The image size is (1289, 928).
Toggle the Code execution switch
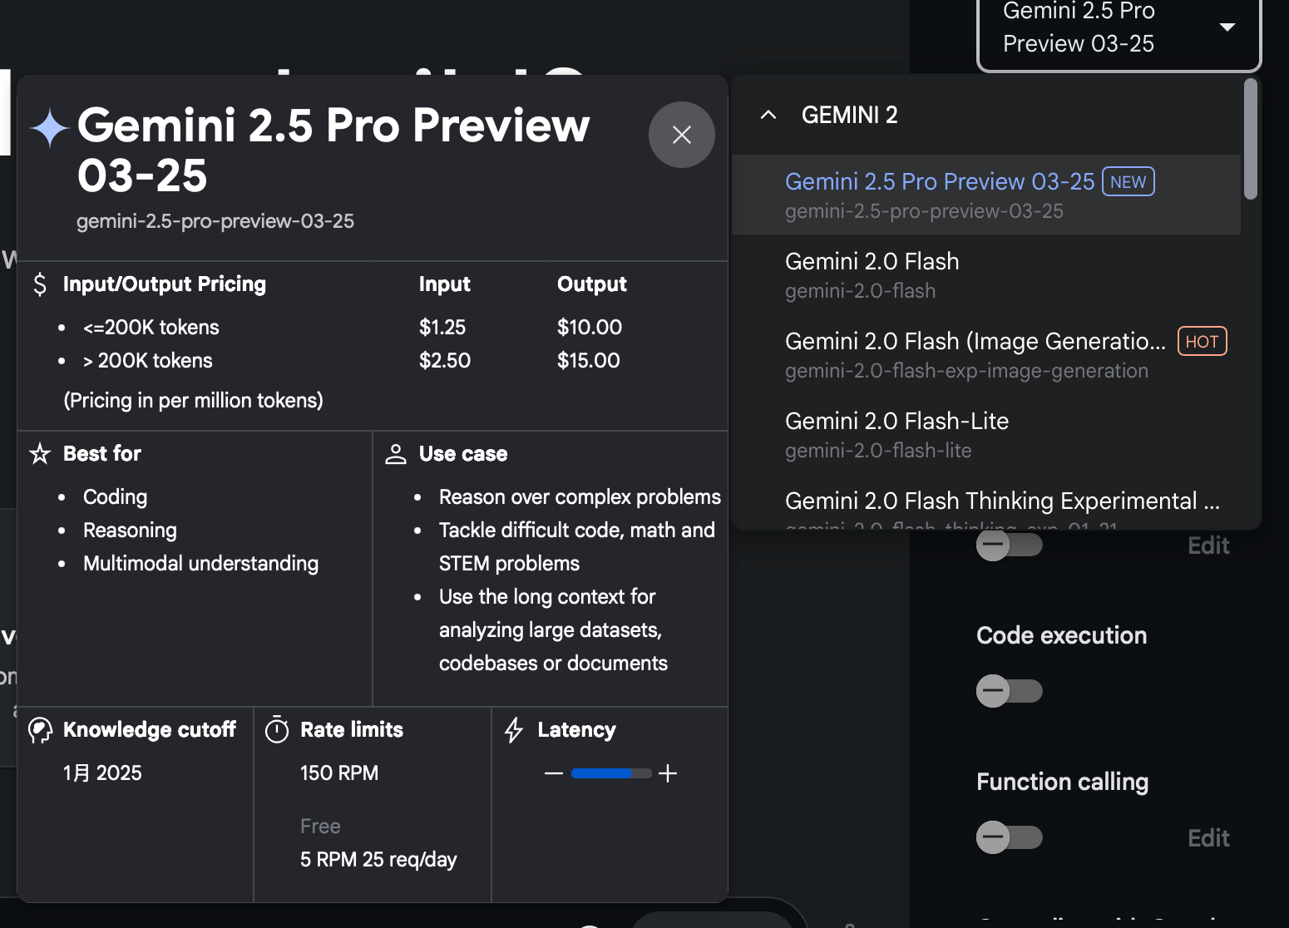click(1010, 691)
